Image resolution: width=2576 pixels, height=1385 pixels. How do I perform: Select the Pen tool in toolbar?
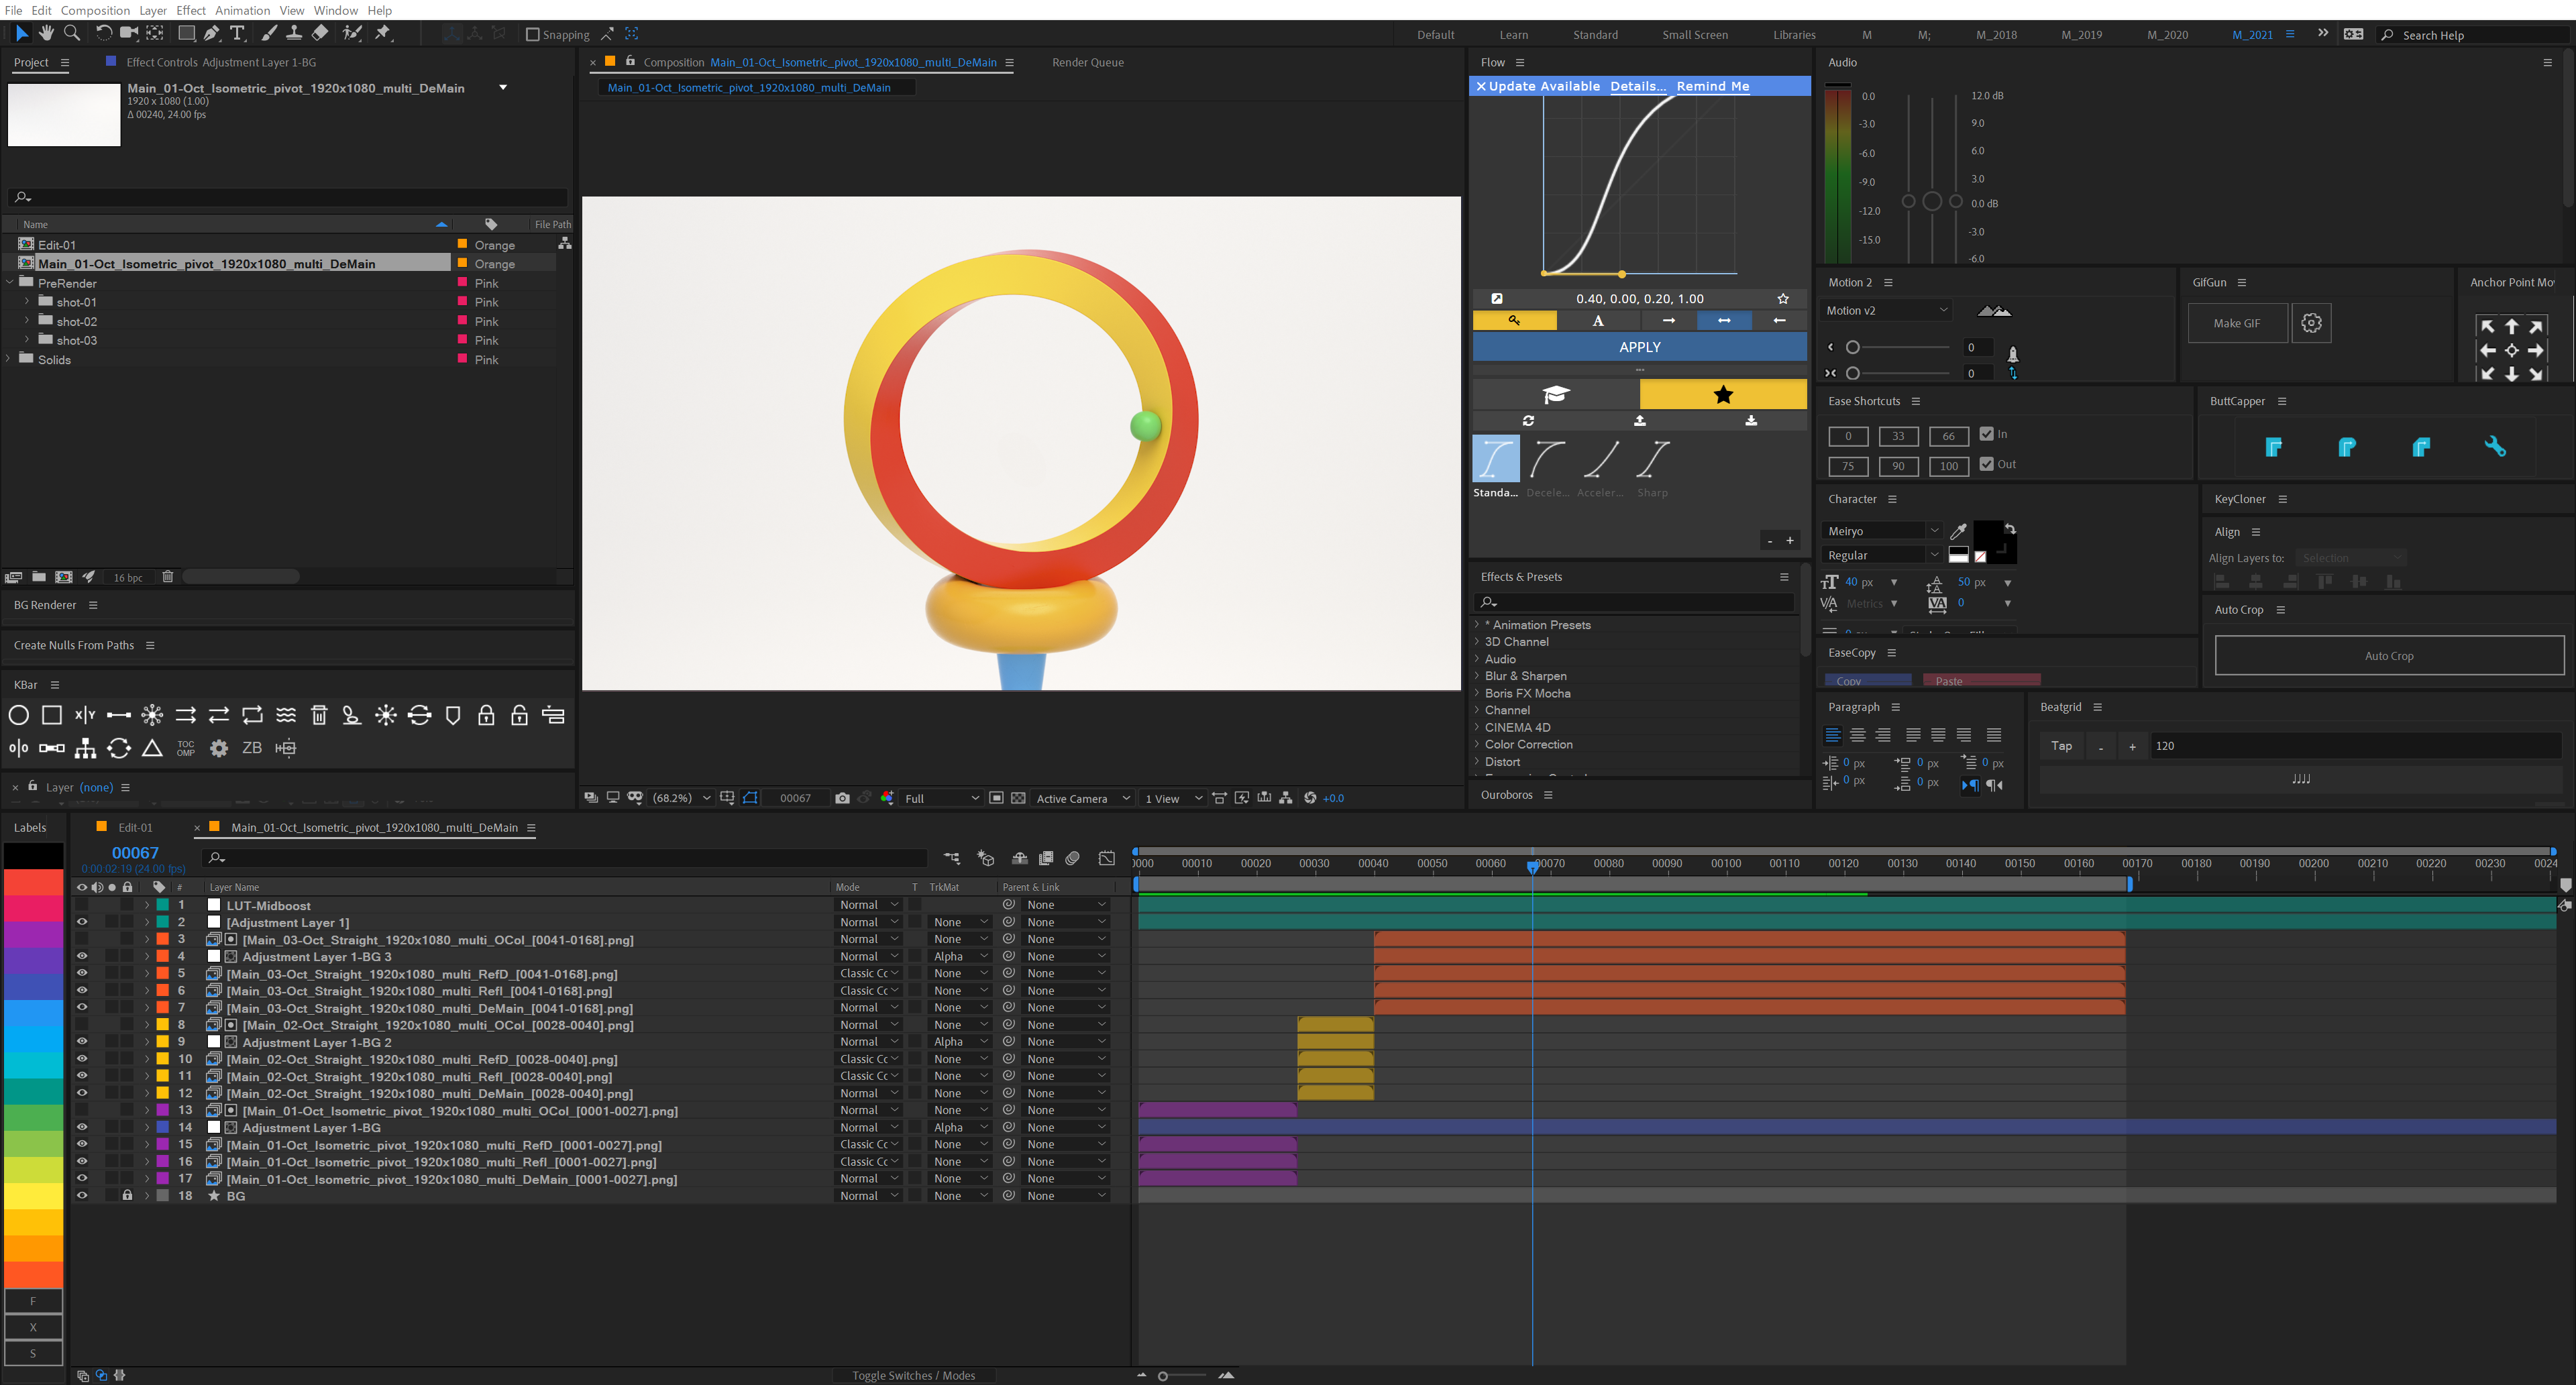pyautogui.click(x=212, y=33)
